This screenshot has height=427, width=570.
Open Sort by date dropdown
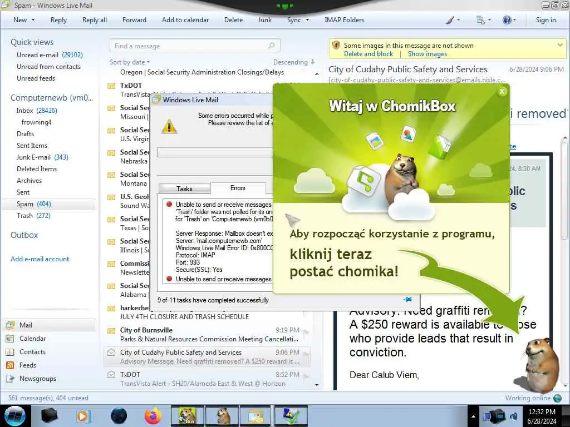point(130,62)
